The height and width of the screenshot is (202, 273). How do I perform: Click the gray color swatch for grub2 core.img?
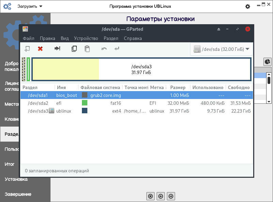[x=85, y=95]
